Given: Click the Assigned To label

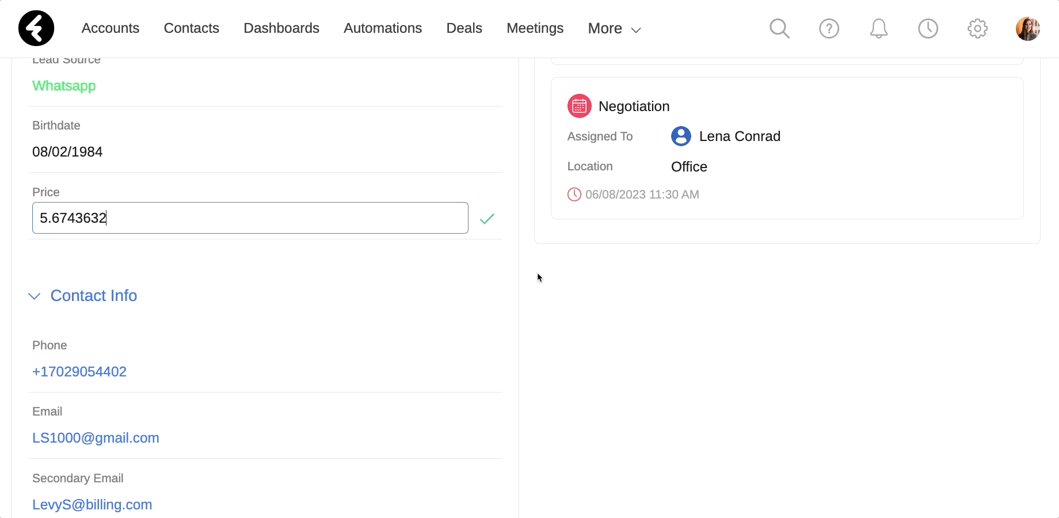Looking at the screenshot, I should click(600, 136).
